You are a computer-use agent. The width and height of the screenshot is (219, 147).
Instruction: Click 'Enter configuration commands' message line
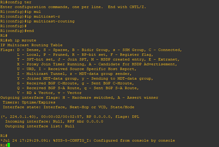coord(73,7)
